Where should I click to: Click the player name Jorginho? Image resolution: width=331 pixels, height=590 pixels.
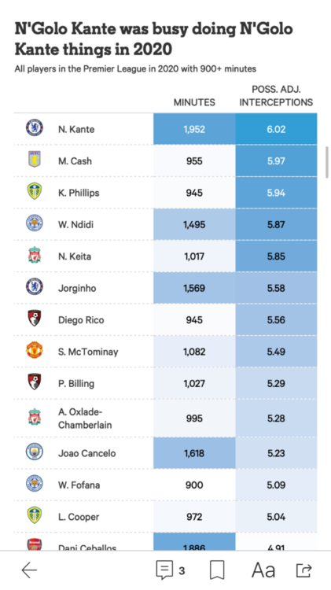[77, 289]
